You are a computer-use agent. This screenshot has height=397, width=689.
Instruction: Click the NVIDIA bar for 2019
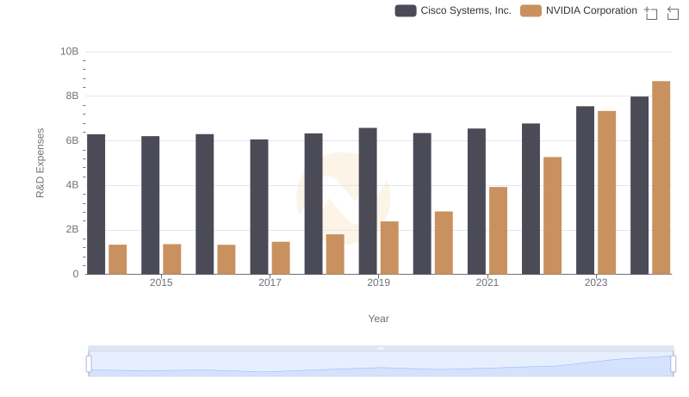[389, 248]
